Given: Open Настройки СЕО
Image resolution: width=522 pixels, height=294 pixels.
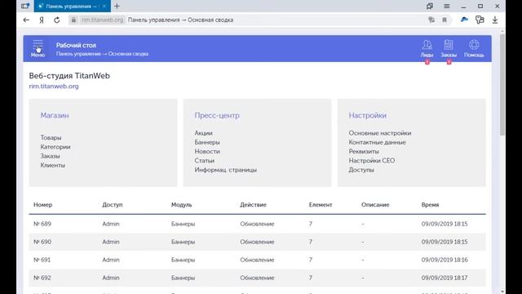Looking at the screenshot, I should point(372,160).
